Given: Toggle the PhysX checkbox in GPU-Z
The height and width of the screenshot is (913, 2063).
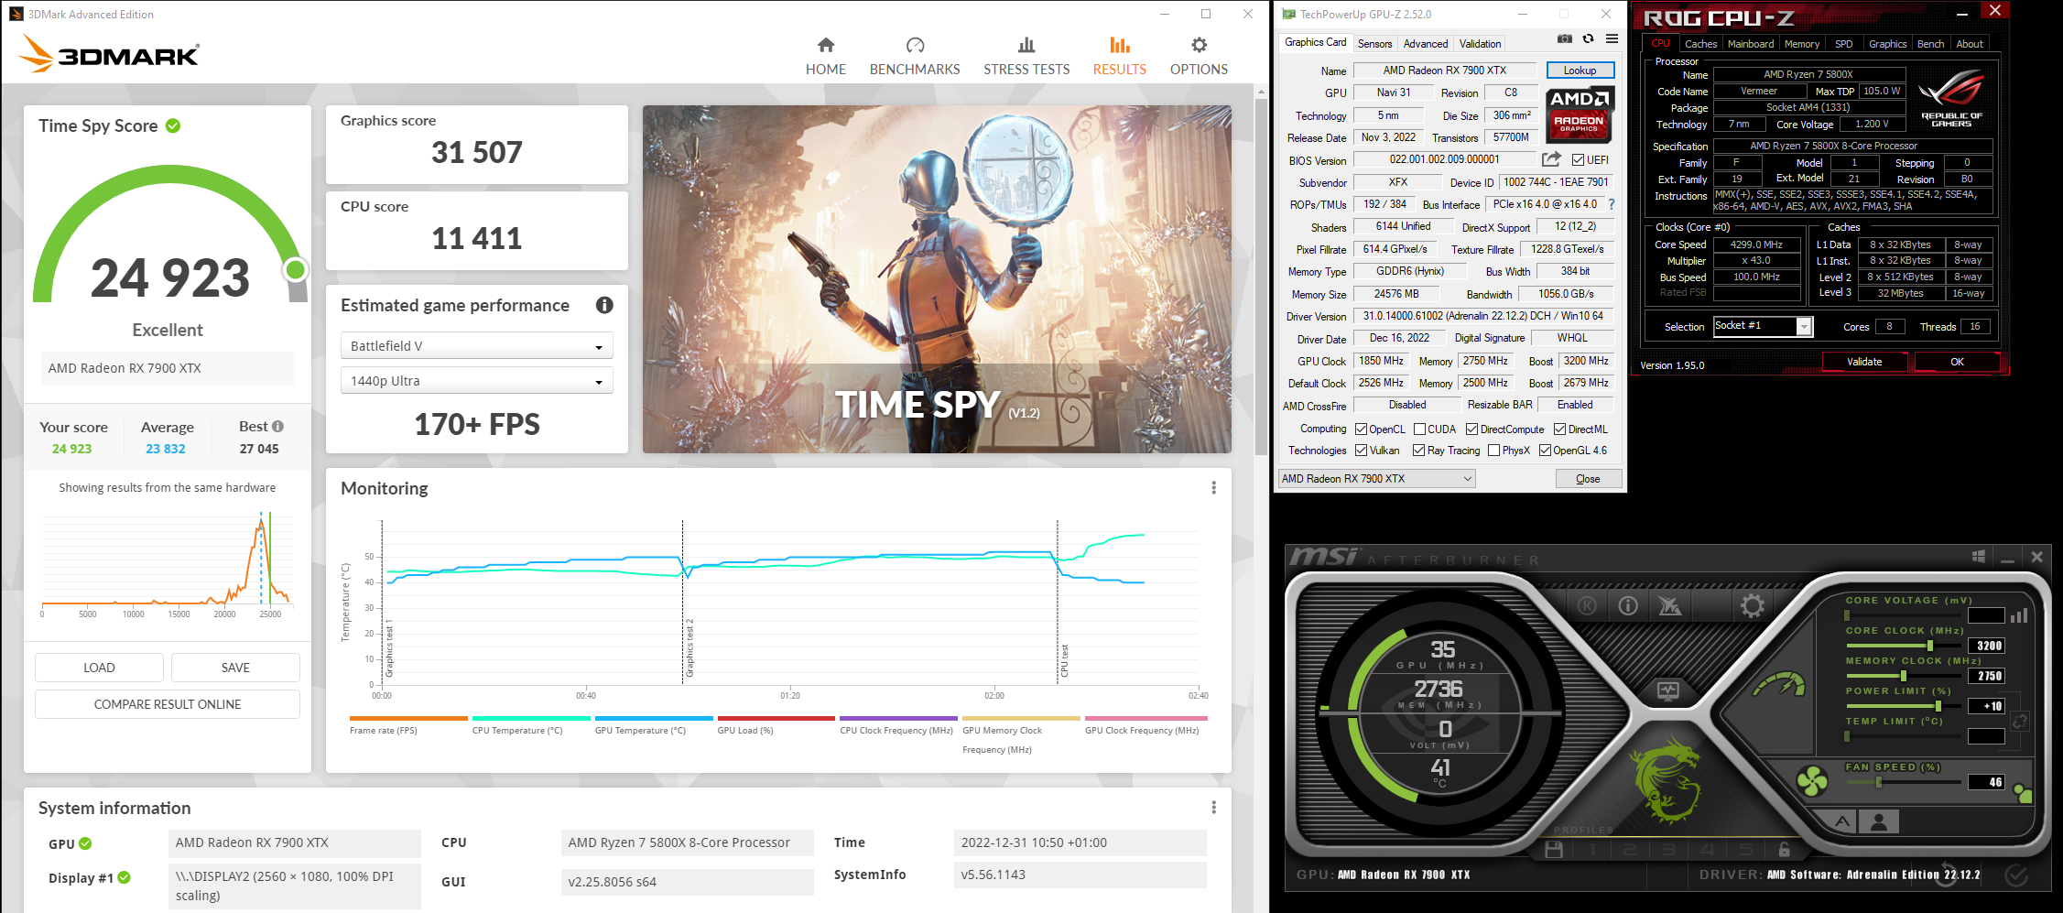Looking at the screenshot, I should tap(1494, 451).
